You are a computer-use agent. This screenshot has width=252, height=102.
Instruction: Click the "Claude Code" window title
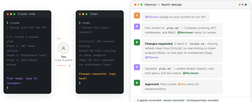tap(26, 14)
